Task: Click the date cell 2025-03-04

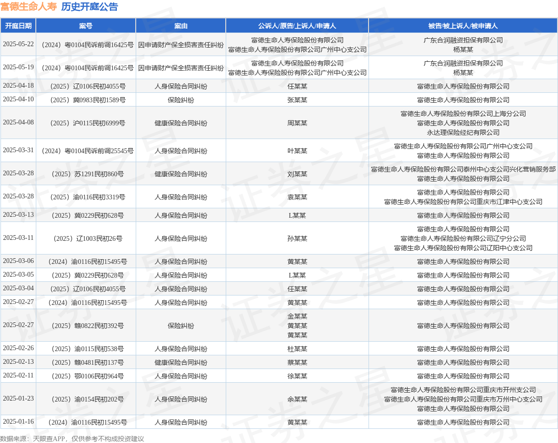Action: (x=18, y=288)
